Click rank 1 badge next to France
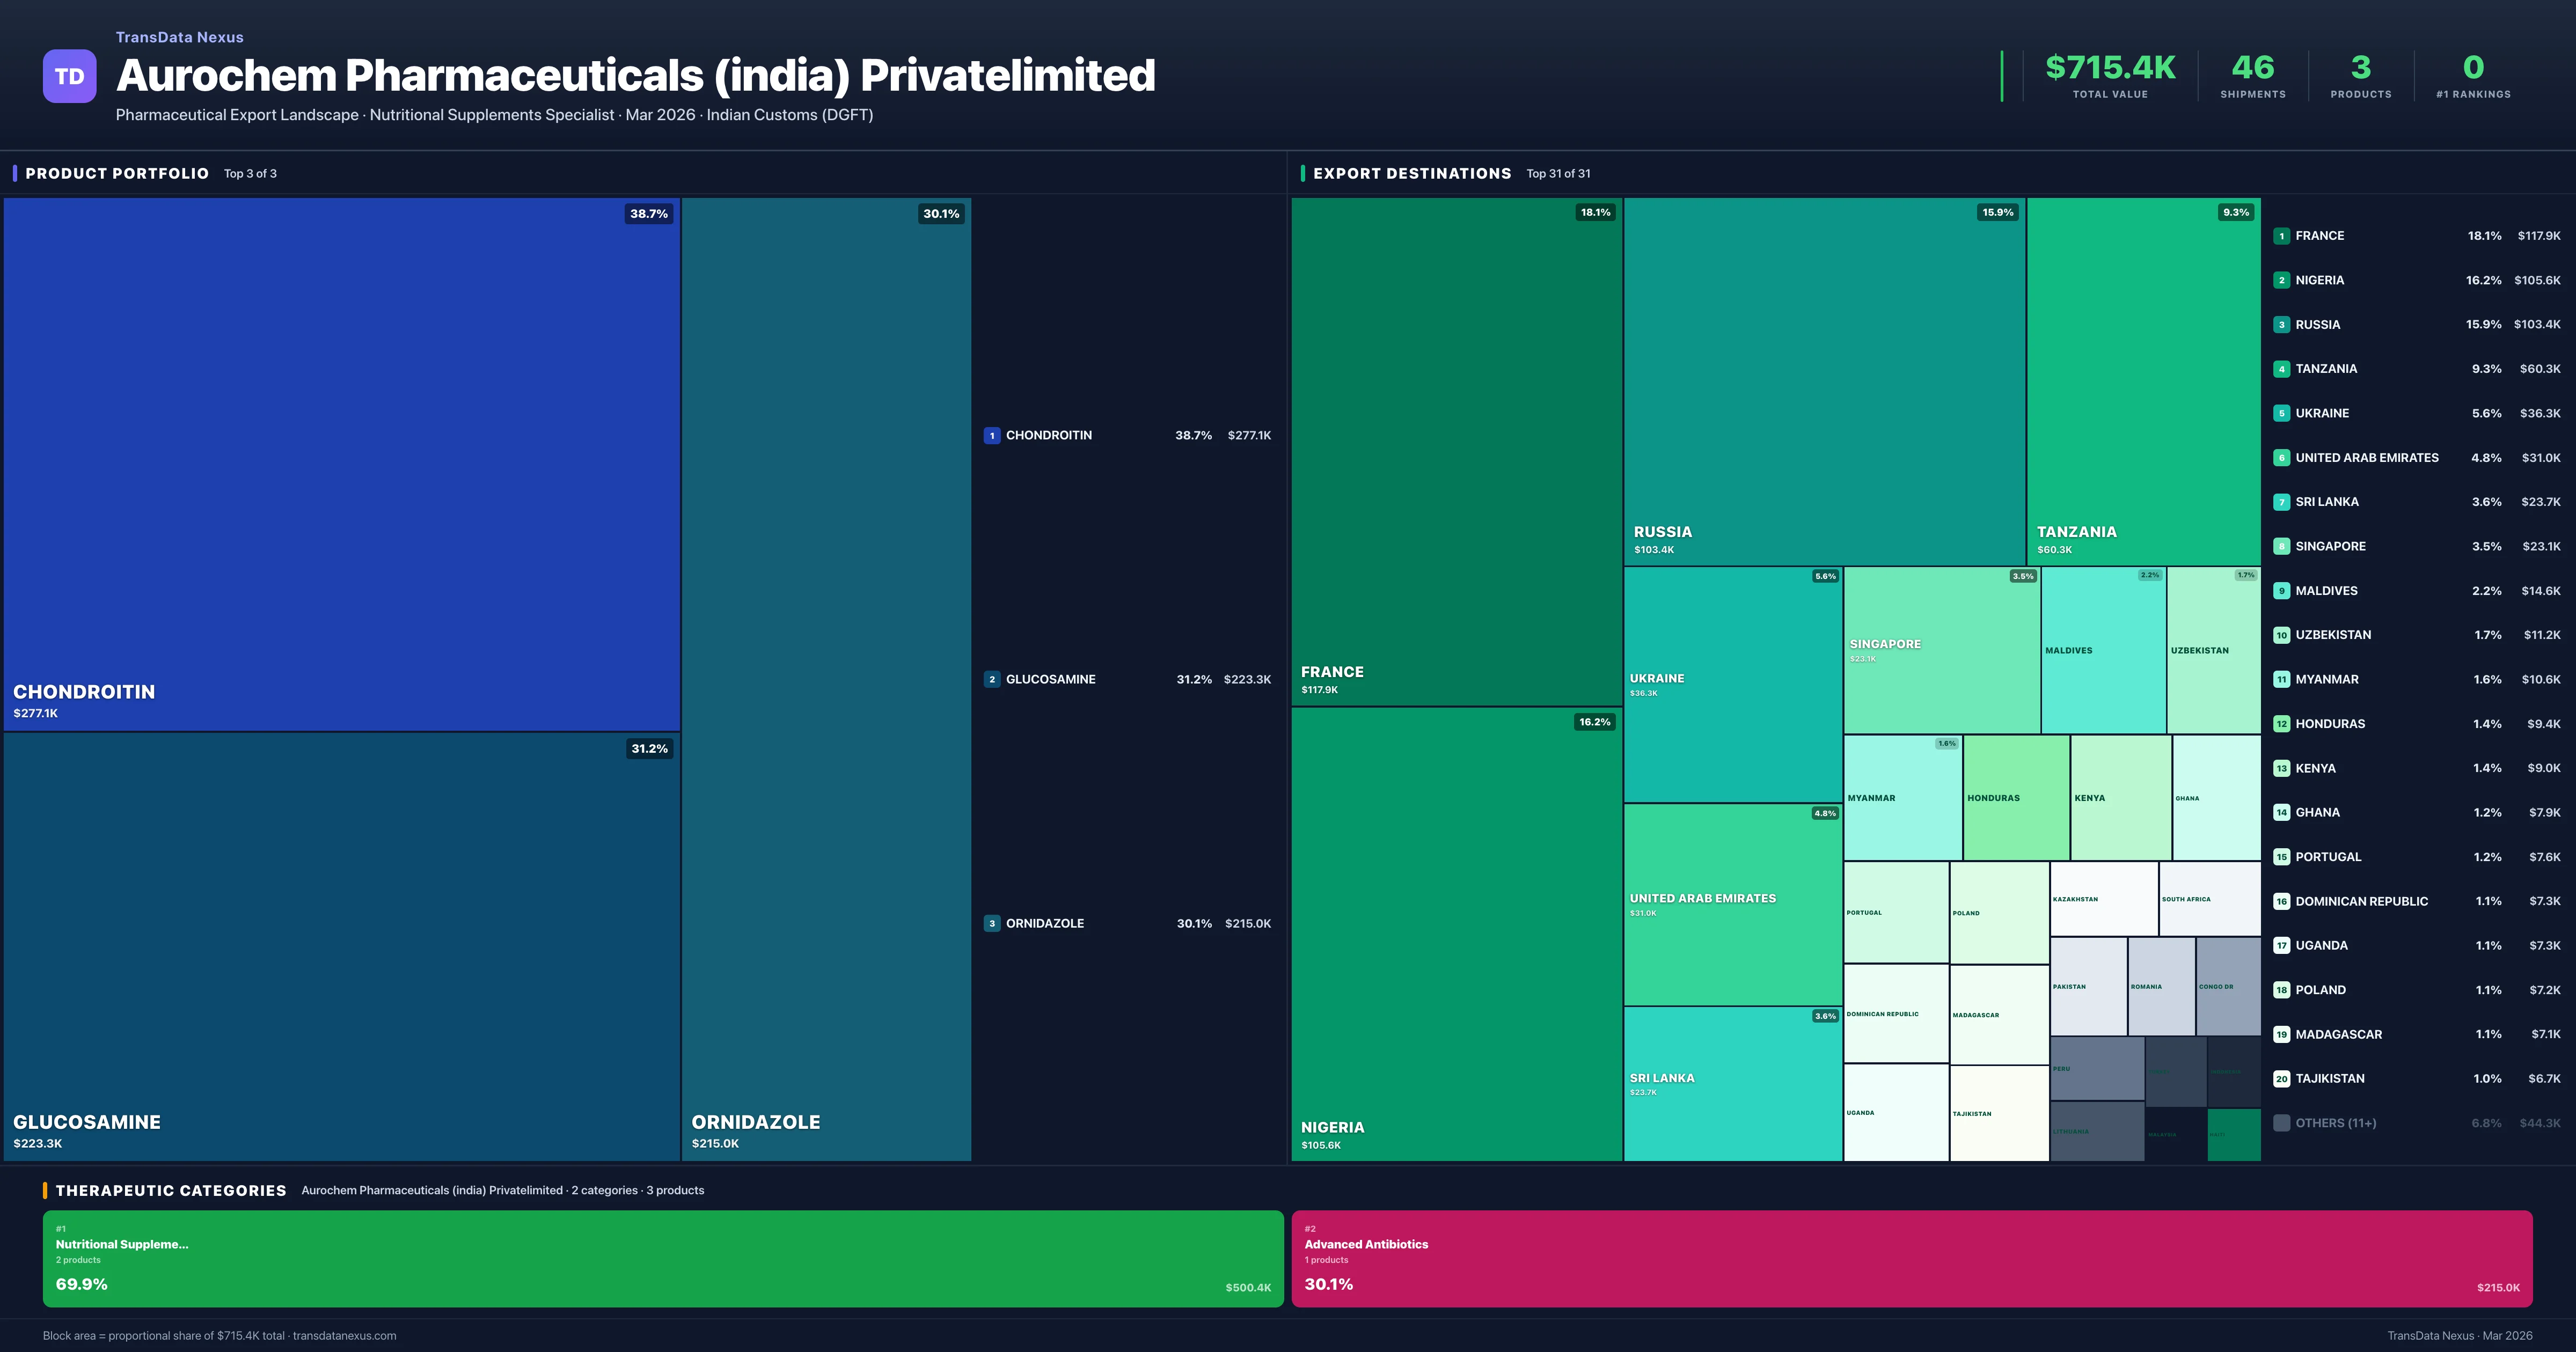This screenshot has height=1352, width=2576. pyautogui.click(x=2281, y=236)
